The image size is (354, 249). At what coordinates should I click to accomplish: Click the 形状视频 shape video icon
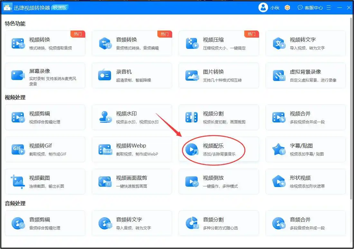tap(279, 182)
